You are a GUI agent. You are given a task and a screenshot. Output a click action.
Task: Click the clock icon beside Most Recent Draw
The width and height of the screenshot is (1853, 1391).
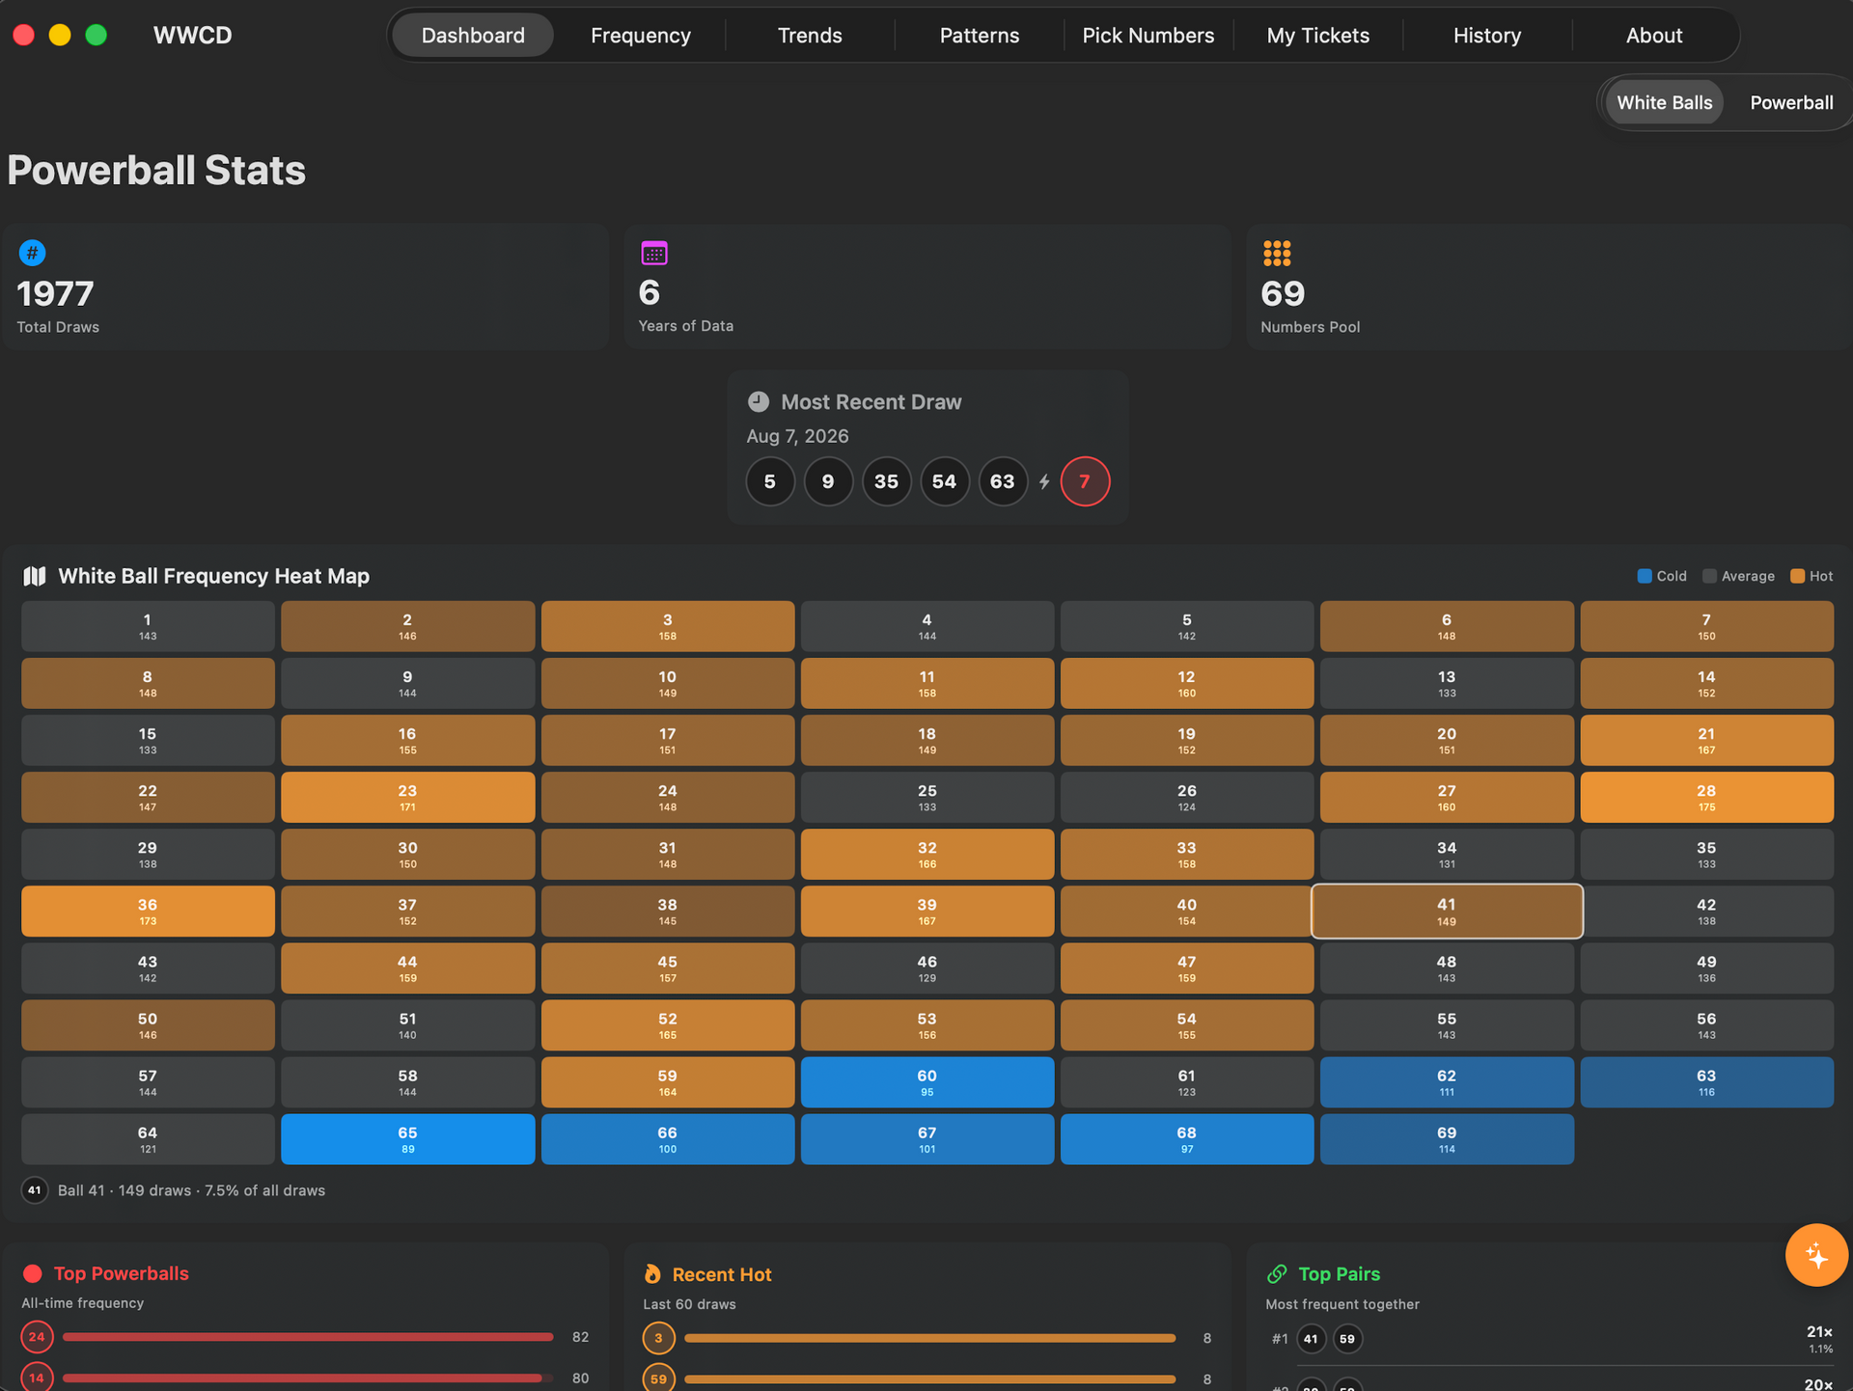759,401
